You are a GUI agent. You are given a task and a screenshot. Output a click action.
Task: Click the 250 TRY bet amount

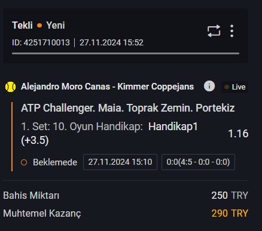(230, 195)
